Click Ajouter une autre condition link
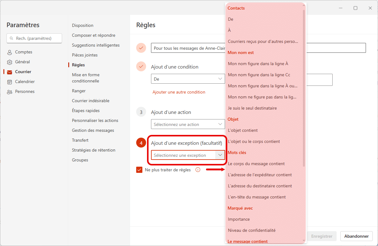The image size is (378, 246). (x=179, y=92)
